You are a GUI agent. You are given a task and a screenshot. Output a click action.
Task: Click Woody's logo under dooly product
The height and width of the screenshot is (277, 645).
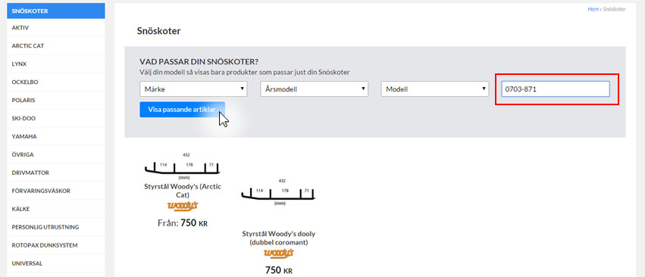point(278,254)
